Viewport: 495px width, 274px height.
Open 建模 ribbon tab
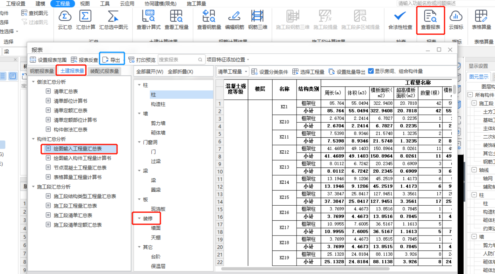40,3
